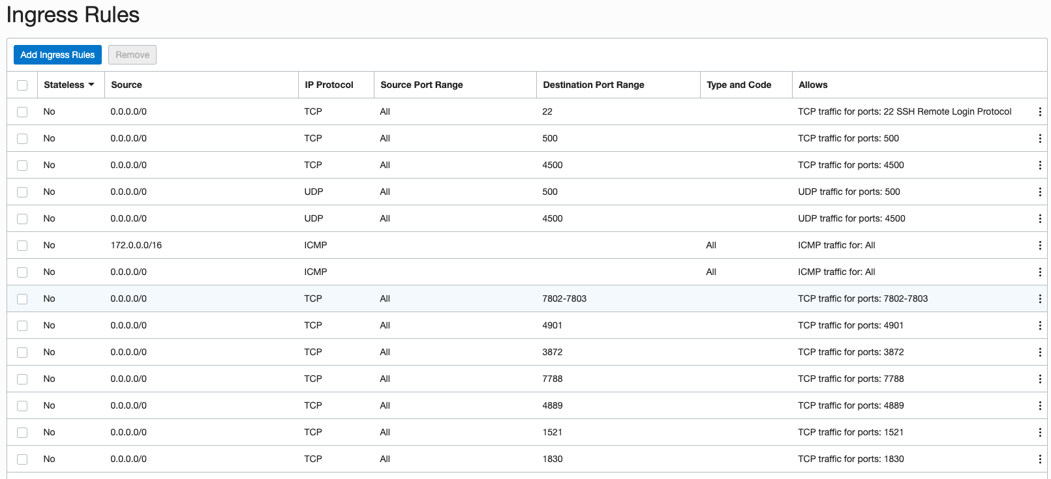The image size is (1051, 479).
Task: Click the Source column header
Action: pos(127,85)
